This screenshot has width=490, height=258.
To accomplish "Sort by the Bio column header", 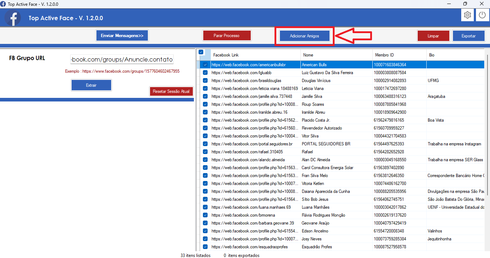I will pyautogui.click(x=455, y=55).
